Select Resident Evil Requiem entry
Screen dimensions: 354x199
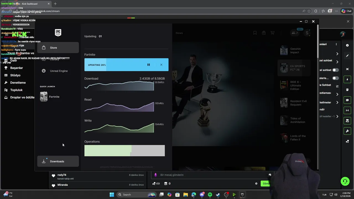[294, 103]
